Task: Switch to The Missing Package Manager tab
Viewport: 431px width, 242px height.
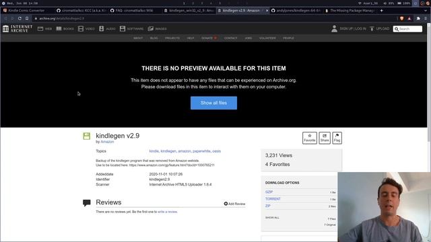Action: 350,11
